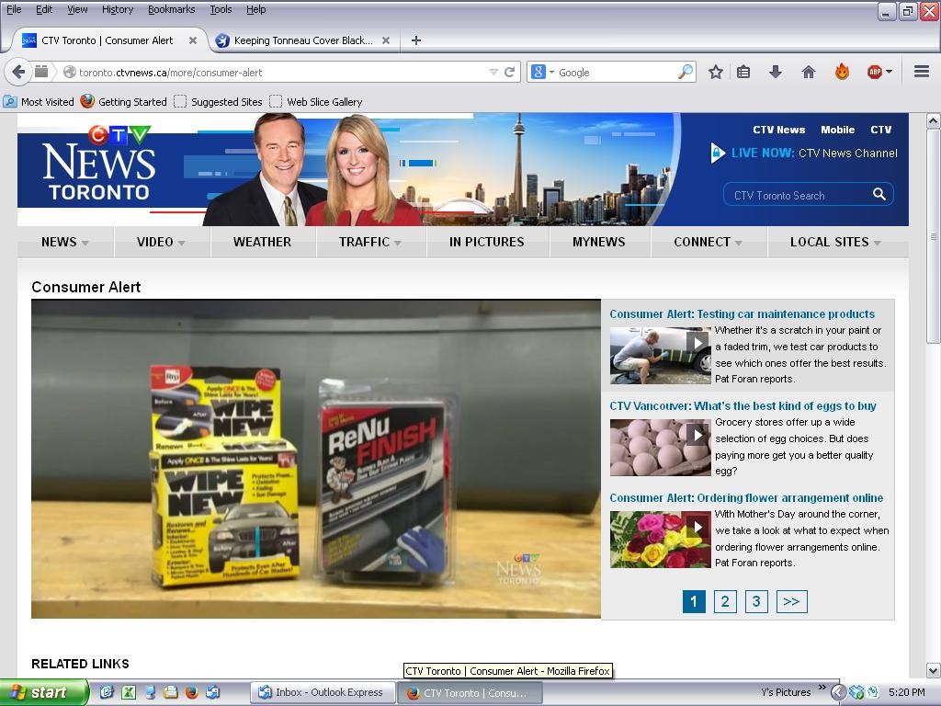Viewport: 941px width, 706px height.
Task: Click the CTV Toronto Search magnifier icon
Action: click(x=879, y=194)
